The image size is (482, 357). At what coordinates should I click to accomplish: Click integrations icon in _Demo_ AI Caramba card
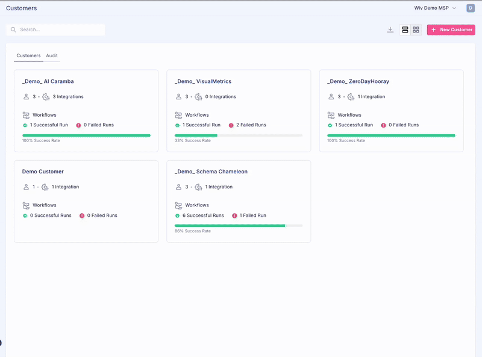(x=45, y=97)
